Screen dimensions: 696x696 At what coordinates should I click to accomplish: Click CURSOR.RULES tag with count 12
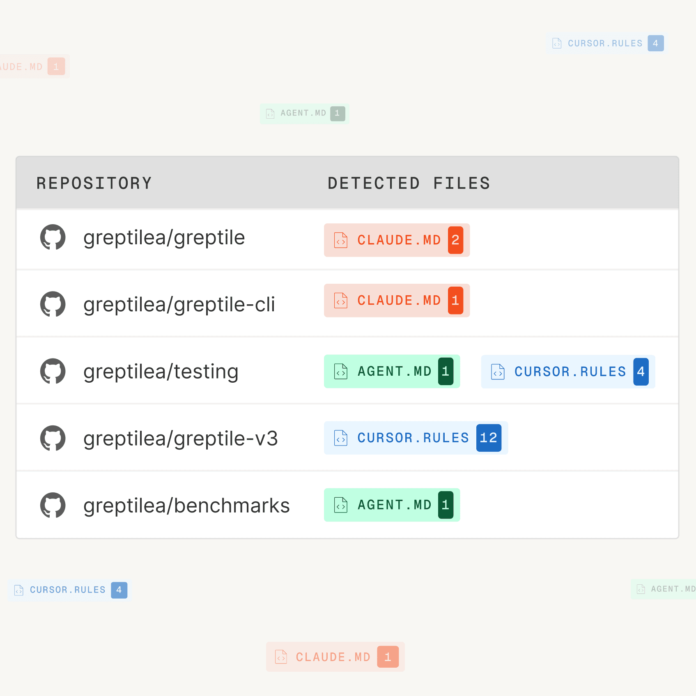(416, 438)
